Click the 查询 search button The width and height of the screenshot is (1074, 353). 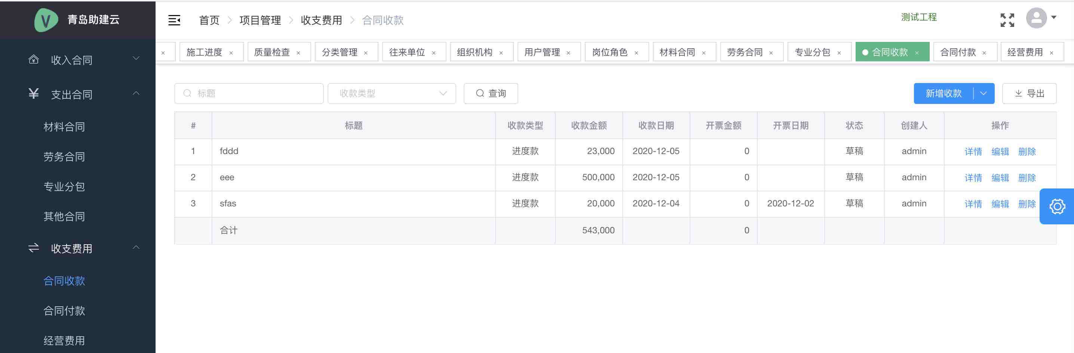point(491,93)
